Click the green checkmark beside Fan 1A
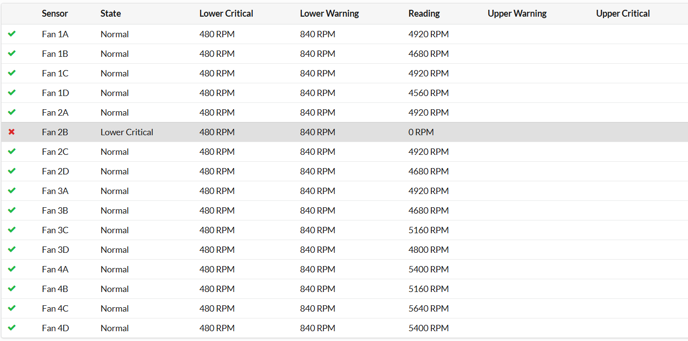 point(12,34)
